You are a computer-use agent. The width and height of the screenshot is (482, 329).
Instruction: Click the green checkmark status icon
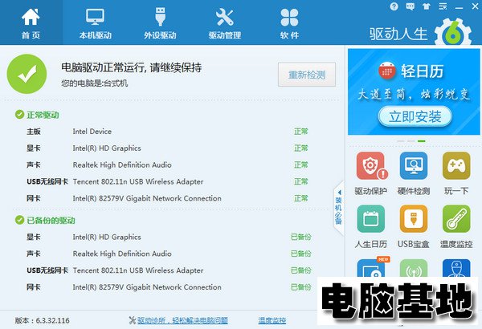[x=27, y=74]
